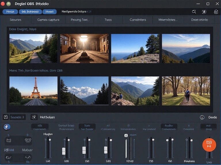
Task: Click the circular hand icon in header
Action: click(x=204, y=12)
